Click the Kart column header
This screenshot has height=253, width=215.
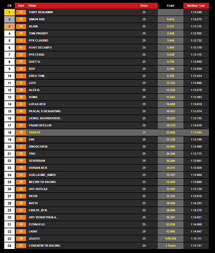(21, 6)
